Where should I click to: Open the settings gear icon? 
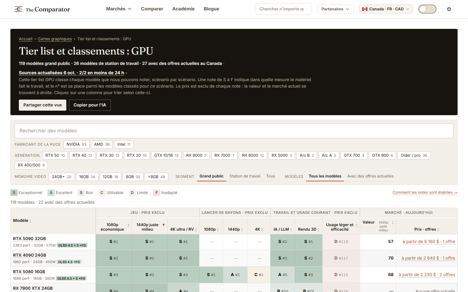click(x=449, y=9)
